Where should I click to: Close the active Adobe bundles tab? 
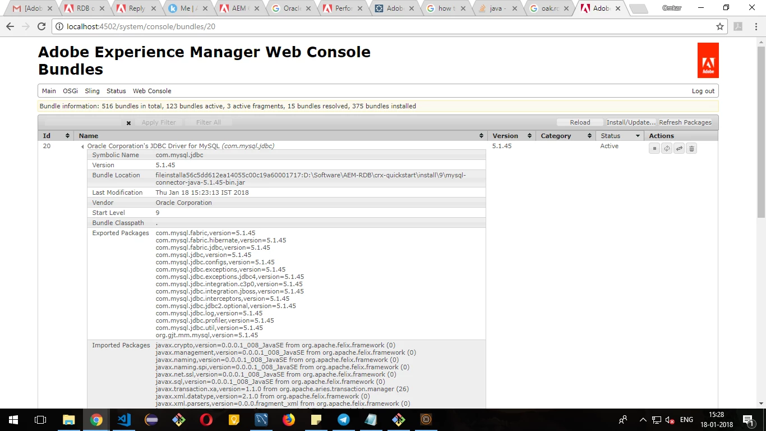click(618, 8)
